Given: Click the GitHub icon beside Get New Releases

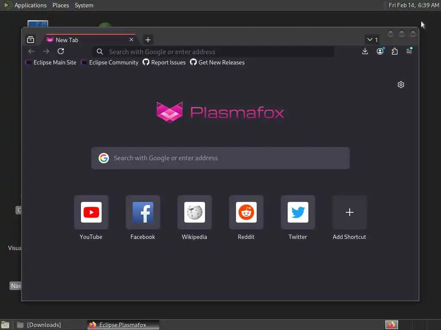Looking at the screenshot, I should click(193, 62).
